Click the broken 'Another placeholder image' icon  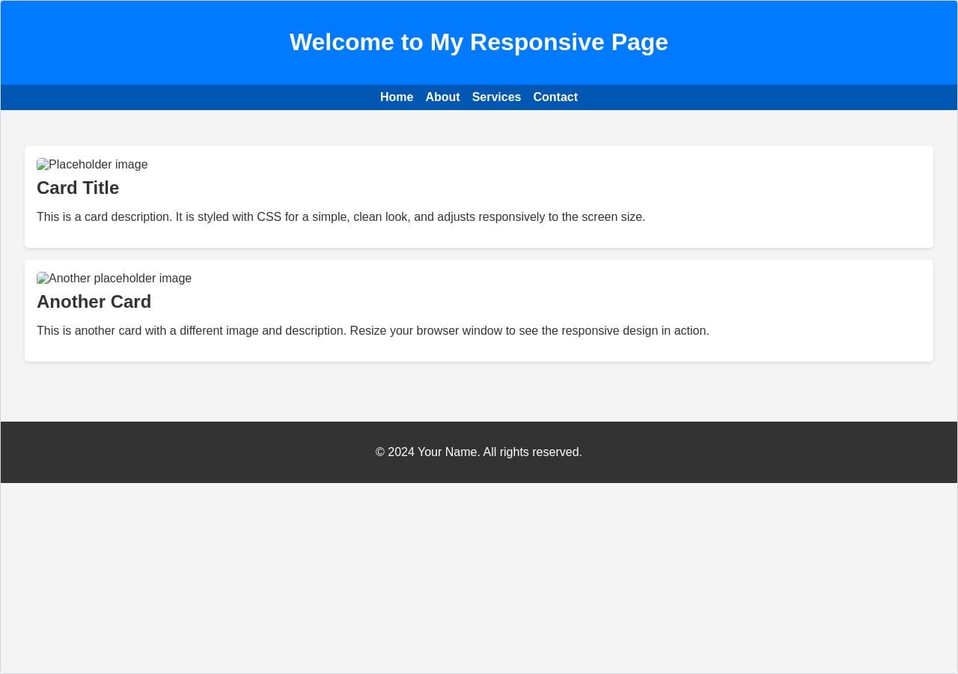click(x=43, y=278)
